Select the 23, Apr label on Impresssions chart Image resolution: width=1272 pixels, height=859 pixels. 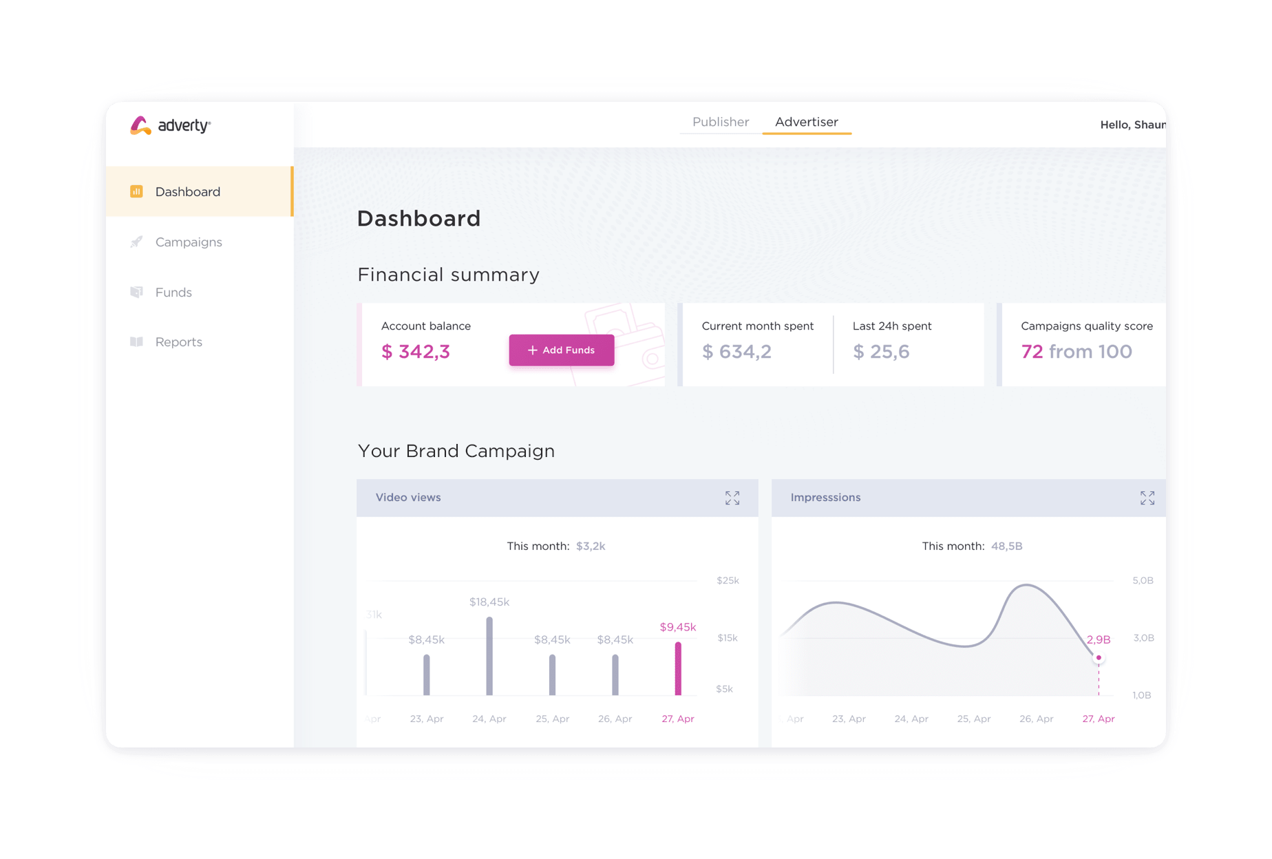coord(848,718)
